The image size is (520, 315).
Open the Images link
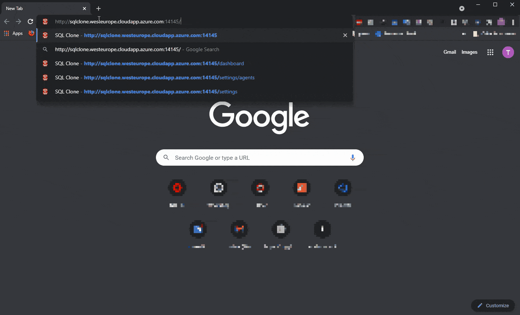tap(469, 52)
